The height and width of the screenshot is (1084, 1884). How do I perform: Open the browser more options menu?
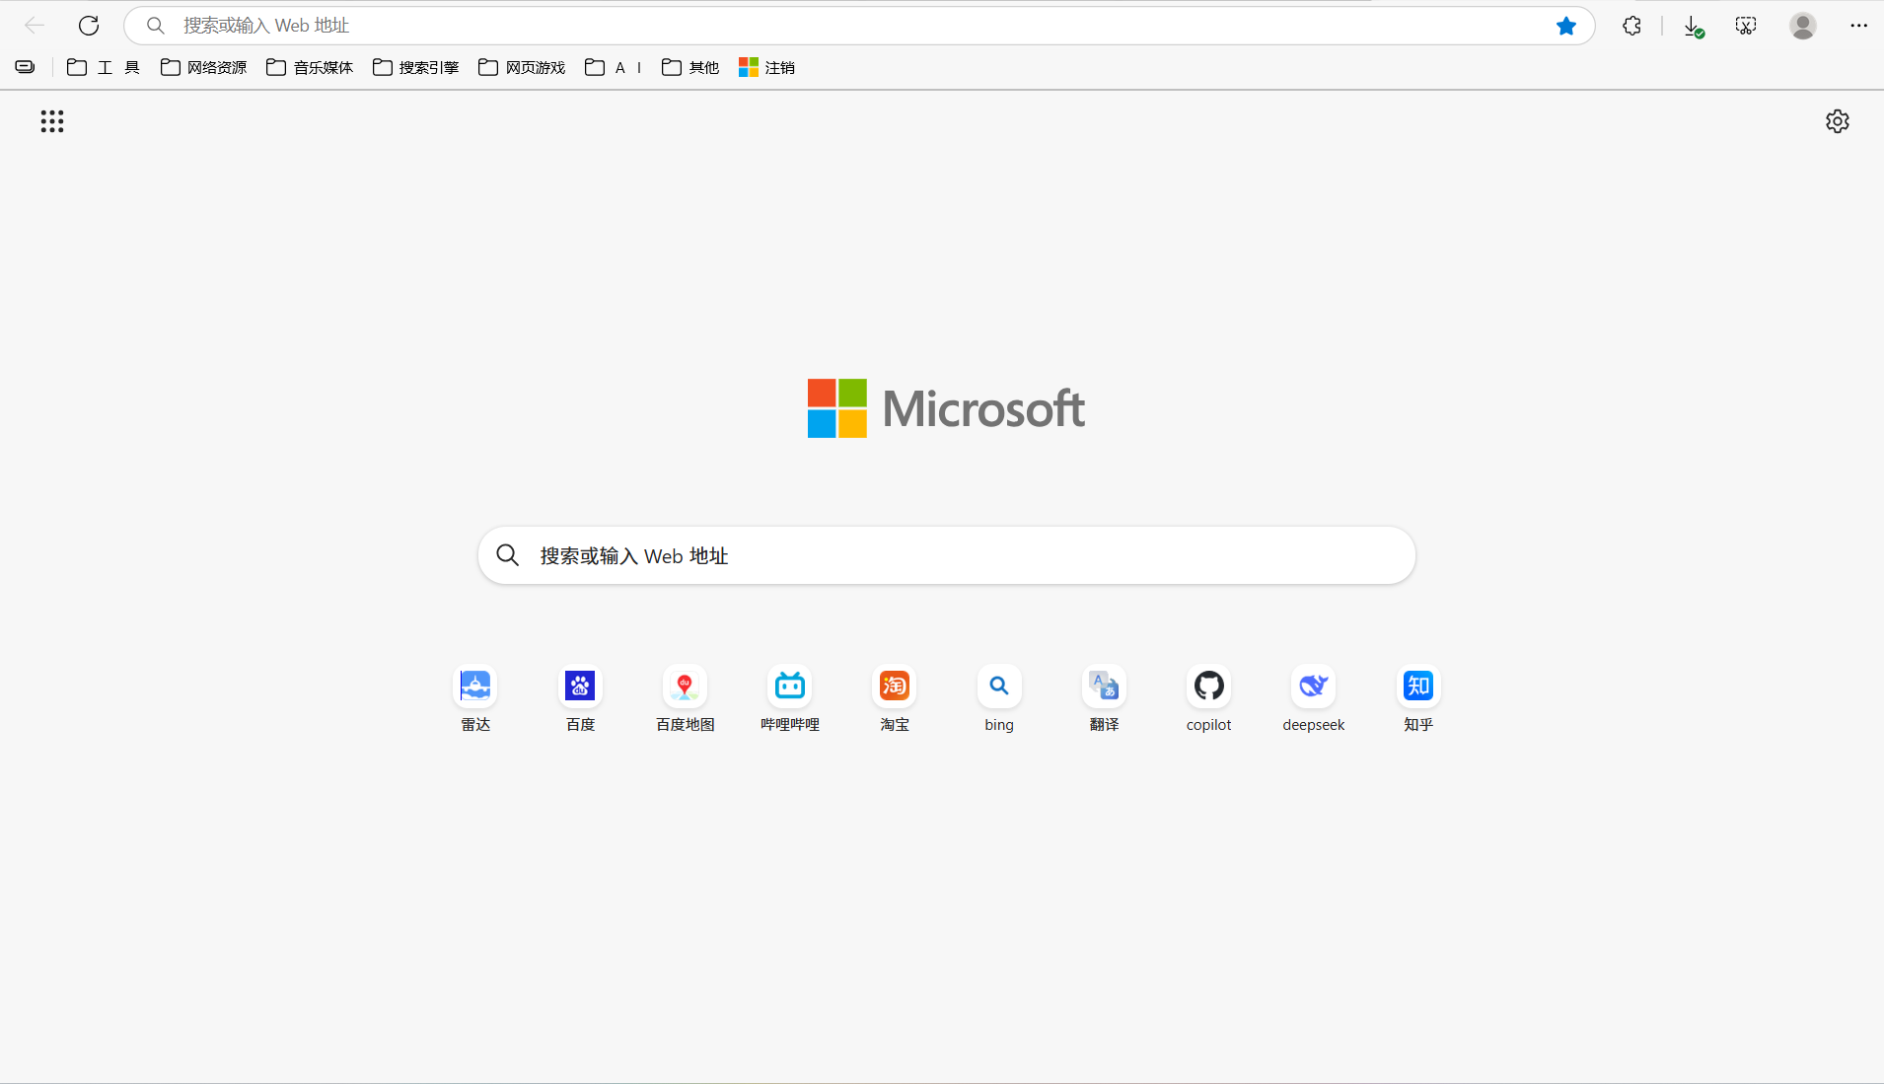[x=1859, y=26]
